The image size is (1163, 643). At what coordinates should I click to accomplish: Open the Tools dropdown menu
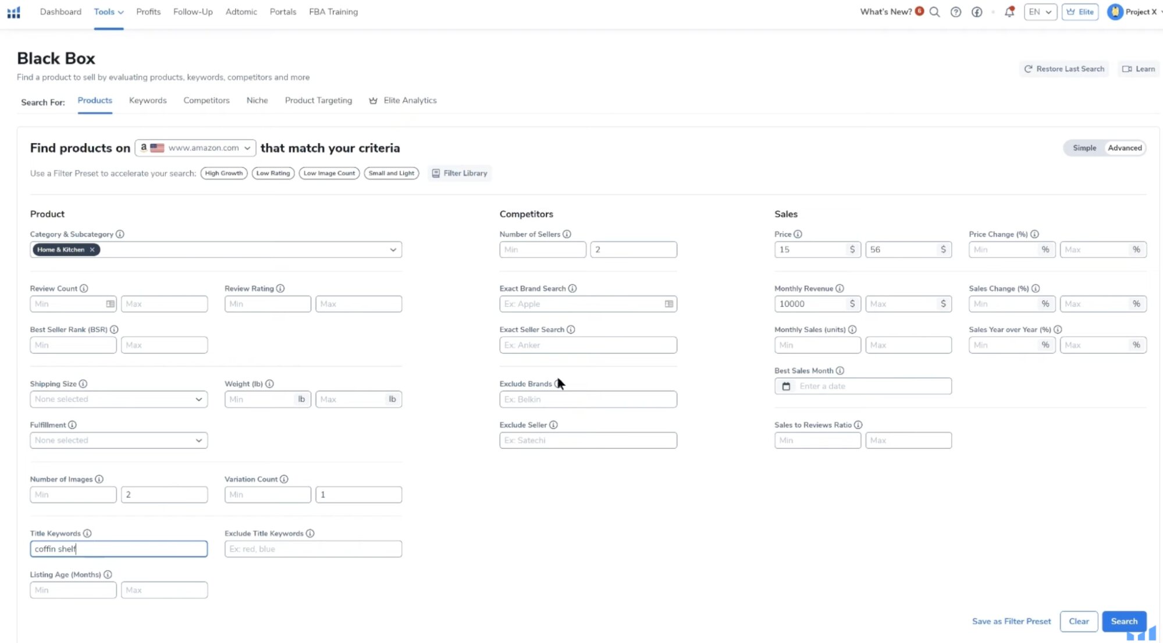[109, 12]
